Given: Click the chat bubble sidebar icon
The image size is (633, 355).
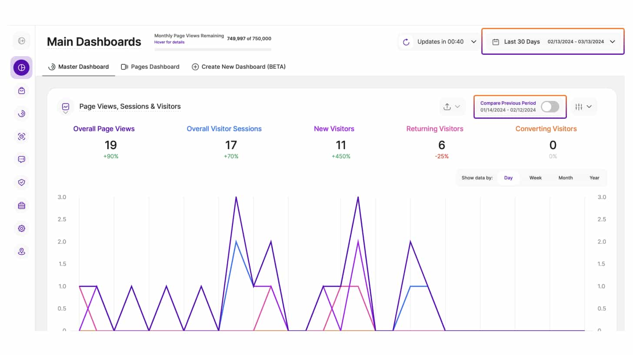Looking at the screenshot, I should pyautogui.click(x=21, y=159).
